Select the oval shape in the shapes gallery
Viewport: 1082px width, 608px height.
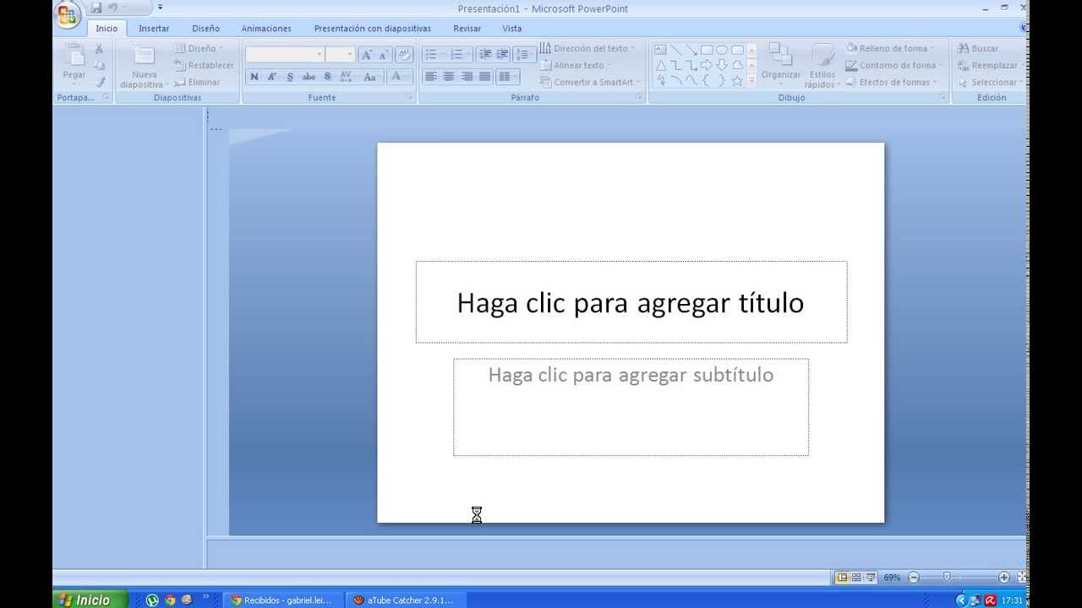click(722, 50)
